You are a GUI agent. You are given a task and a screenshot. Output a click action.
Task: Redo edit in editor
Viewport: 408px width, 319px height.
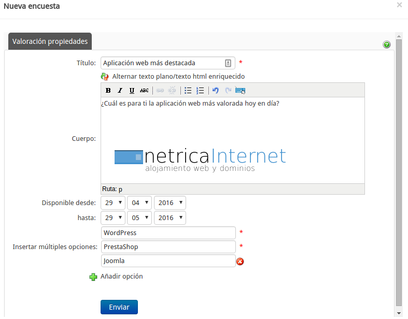[x=228, y=91]
